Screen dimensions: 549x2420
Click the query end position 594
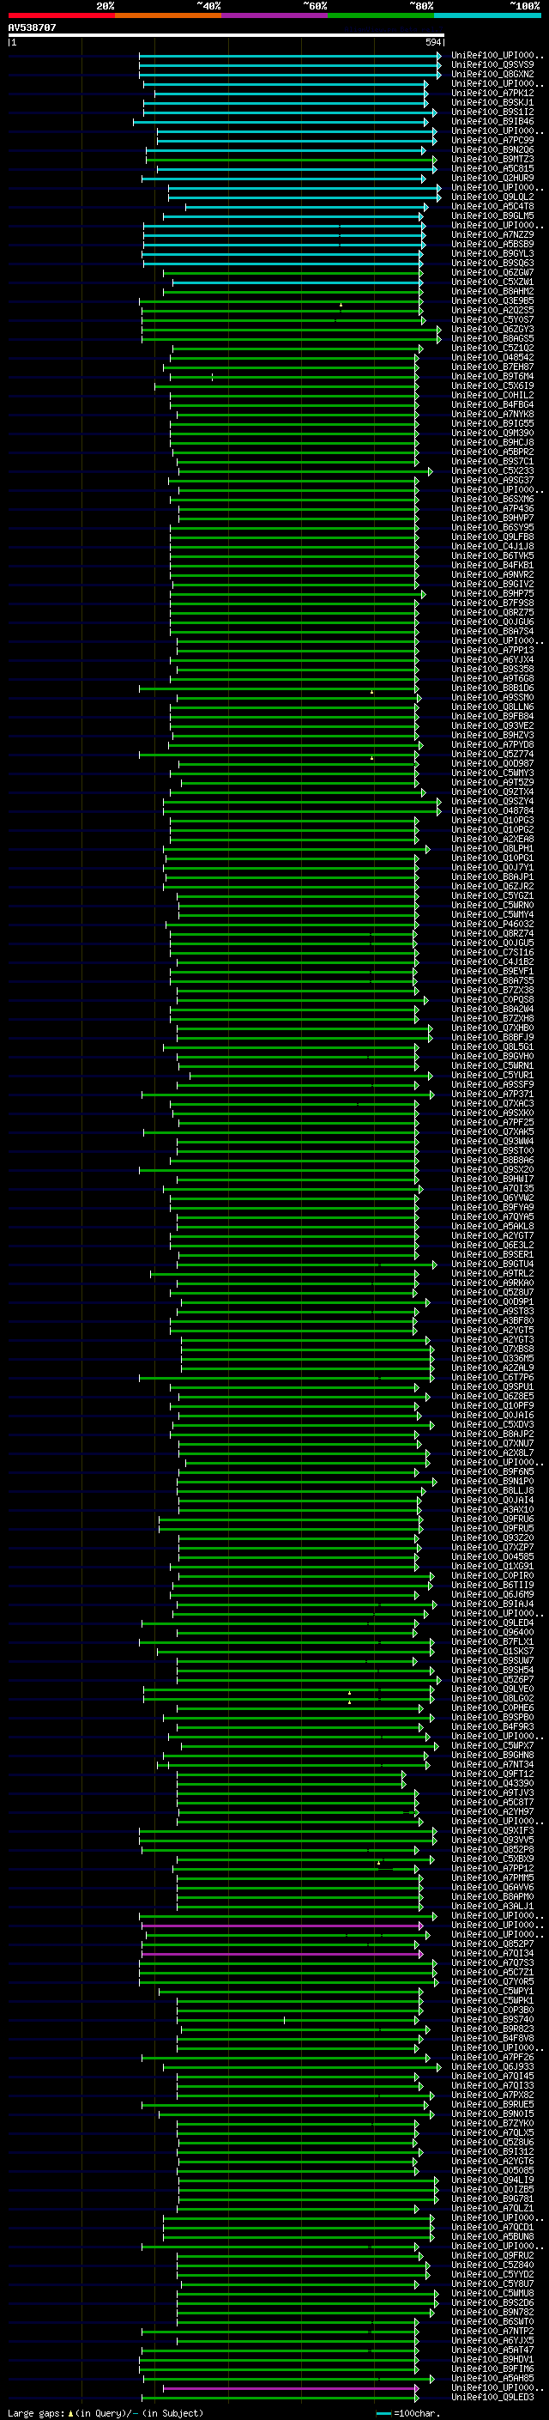click(x=432, y=42)
